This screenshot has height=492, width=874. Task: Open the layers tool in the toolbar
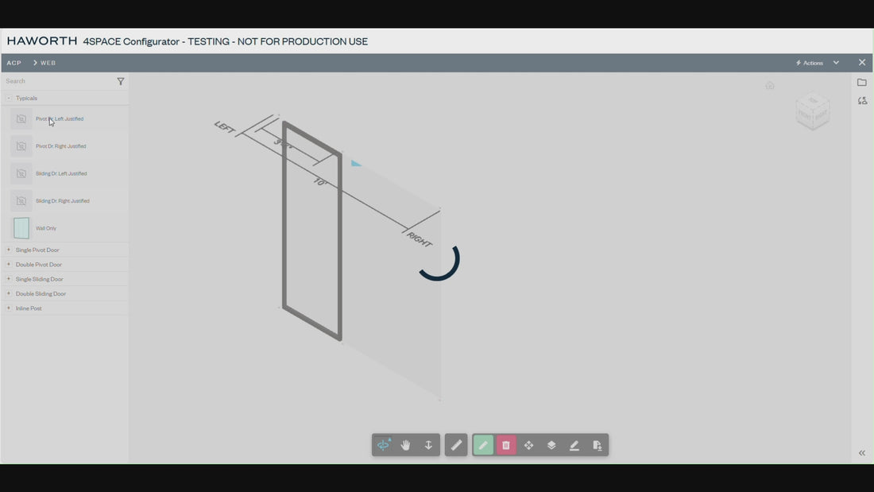coord(551,445)
